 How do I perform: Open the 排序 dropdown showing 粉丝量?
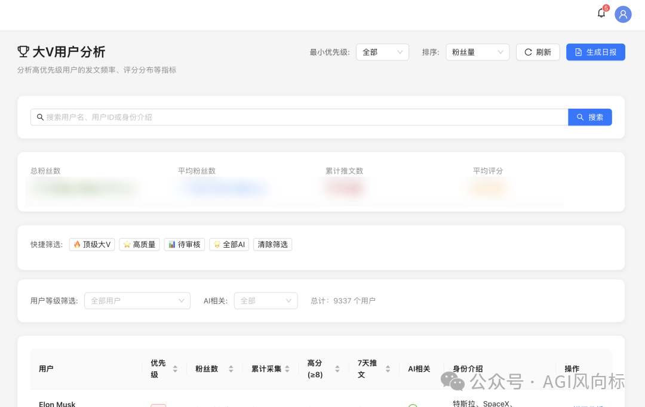(x=477, y=52)
